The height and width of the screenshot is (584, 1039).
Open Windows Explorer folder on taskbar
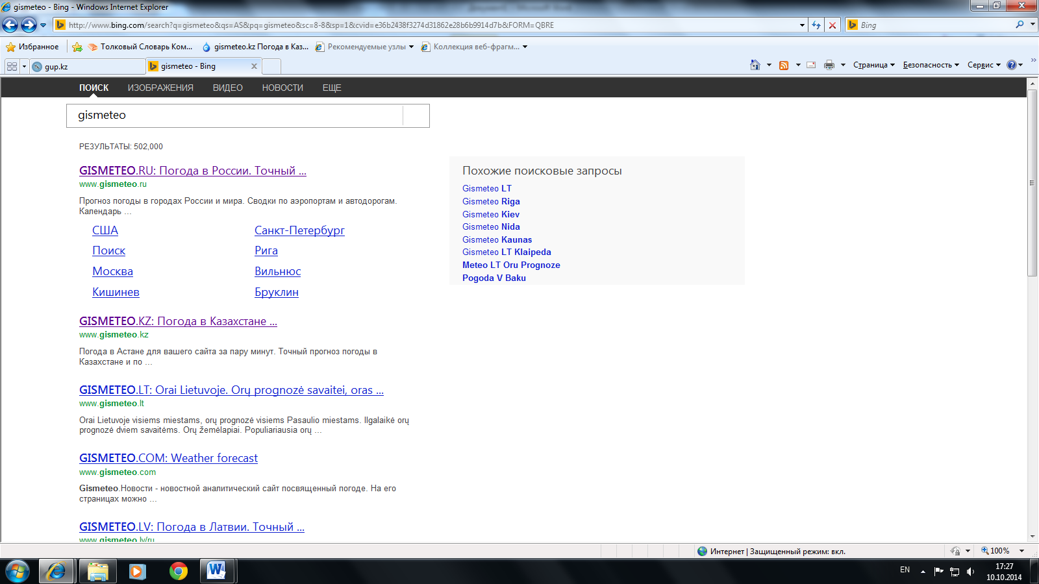point(98,571)
